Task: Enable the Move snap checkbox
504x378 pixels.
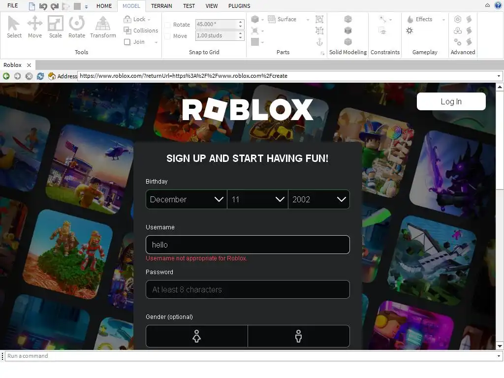Action: [x=167, y=36]
